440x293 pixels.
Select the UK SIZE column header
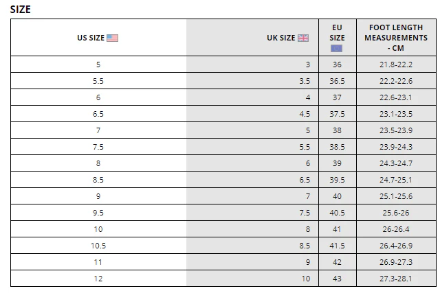tap(281, 38)
